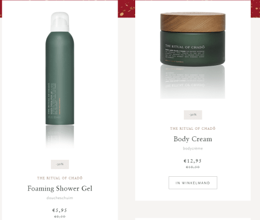Select the -30% badge under the shower gel

pos(60,164)
